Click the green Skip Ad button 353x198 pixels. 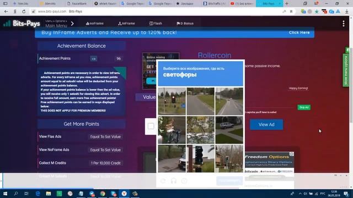pyautogui.click(x=304, y=107)
